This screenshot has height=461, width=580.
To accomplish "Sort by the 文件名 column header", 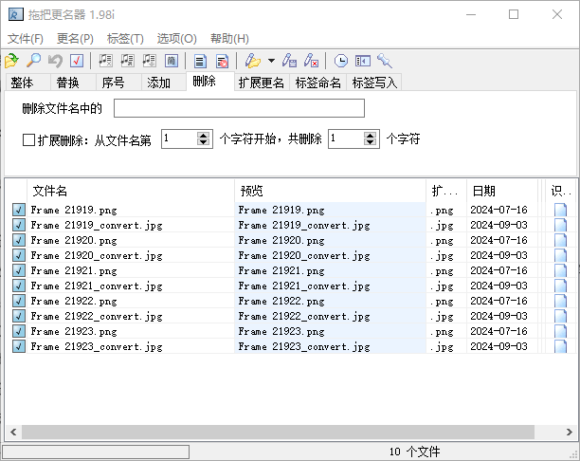I will point(131,191).
